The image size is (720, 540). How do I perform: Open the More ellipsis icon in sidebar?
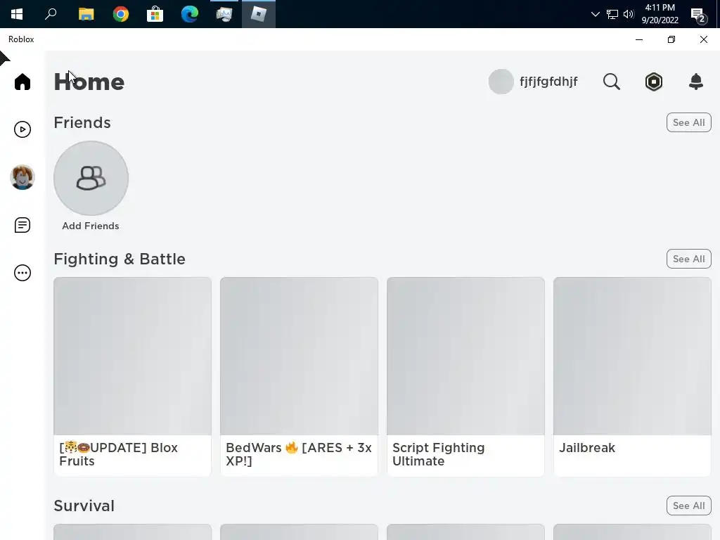(22, 273)
